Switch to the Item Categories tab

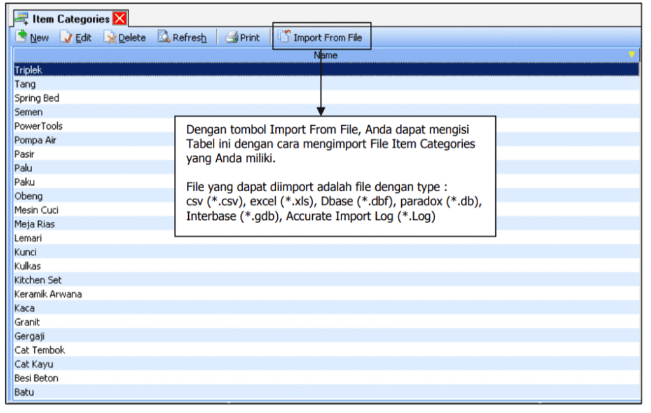(x=71, y=19)
